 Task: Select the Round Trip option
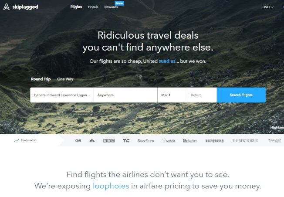pos(41,79)
